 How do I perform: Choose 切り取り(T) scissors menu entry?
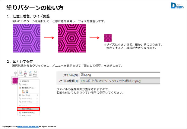click(x=28, y=81)
